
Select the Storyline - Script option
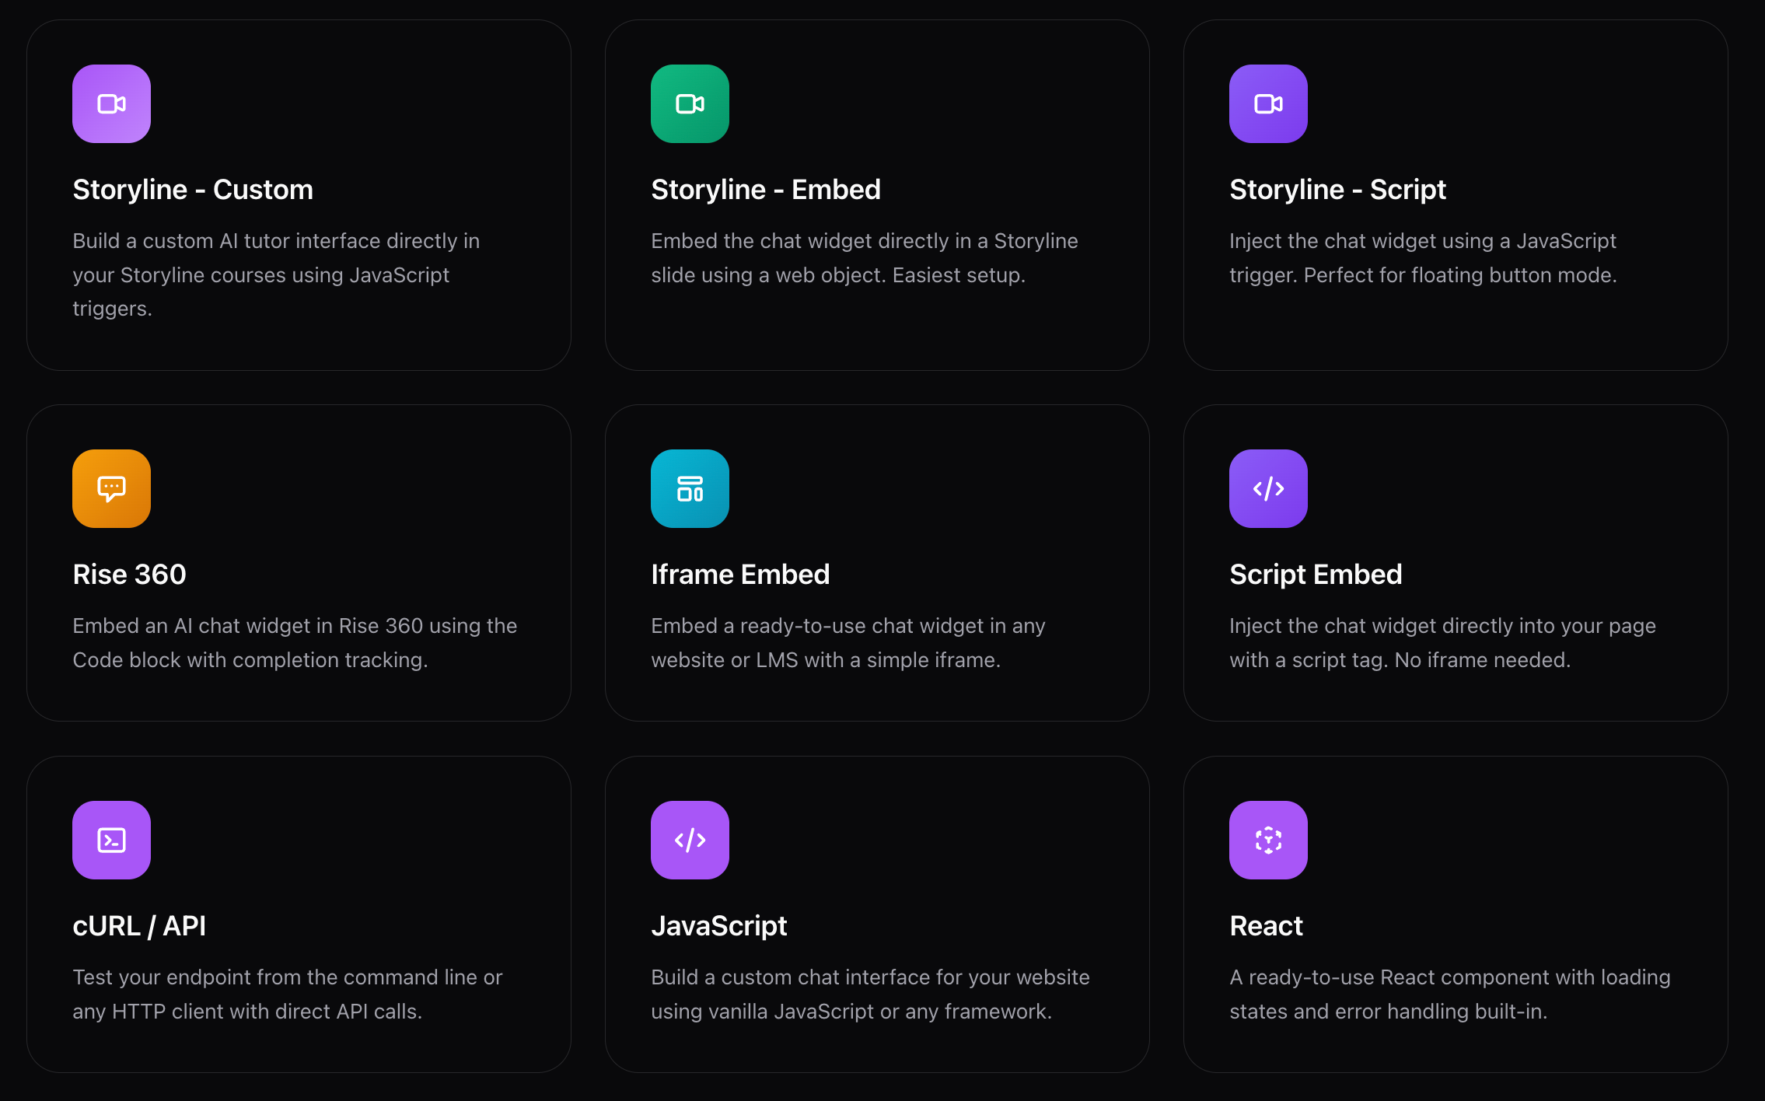coord(1455,194)
